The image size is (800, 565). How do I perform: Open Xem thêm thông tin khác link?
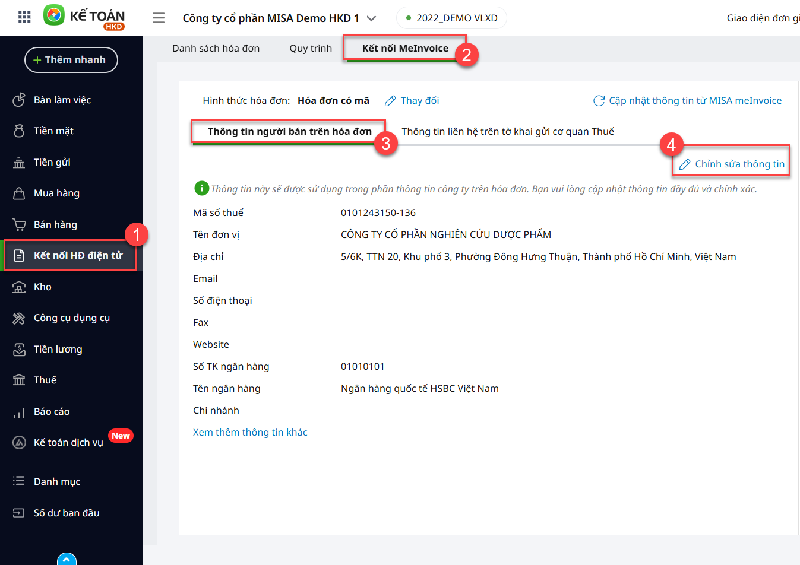(250, 433)
